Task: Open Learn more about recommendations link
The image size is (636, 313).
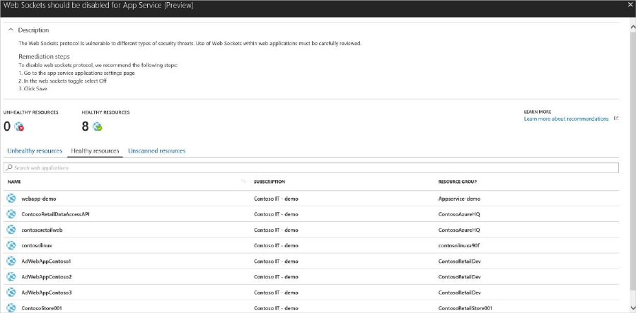Action: tap(566, 119)
